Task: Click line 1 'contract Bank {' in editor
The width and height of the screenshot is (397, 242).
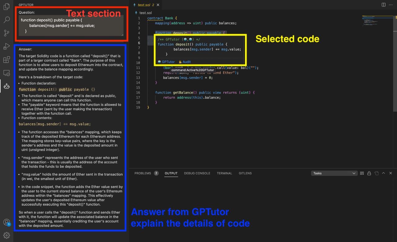Action: tap(162, 18)
